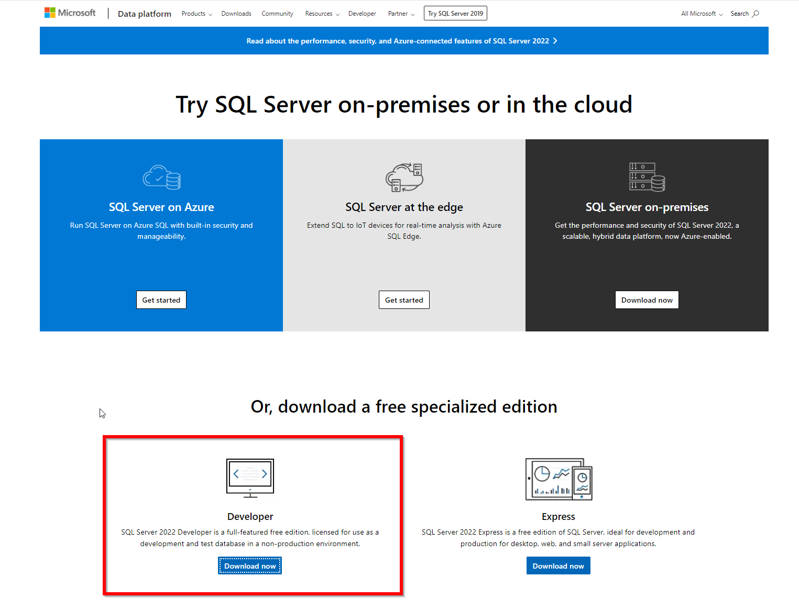Click Download now for SQL Server on-premises
The width and height of the screenshot is (799, 610).
pyautogui.click(x=647, y=300)
